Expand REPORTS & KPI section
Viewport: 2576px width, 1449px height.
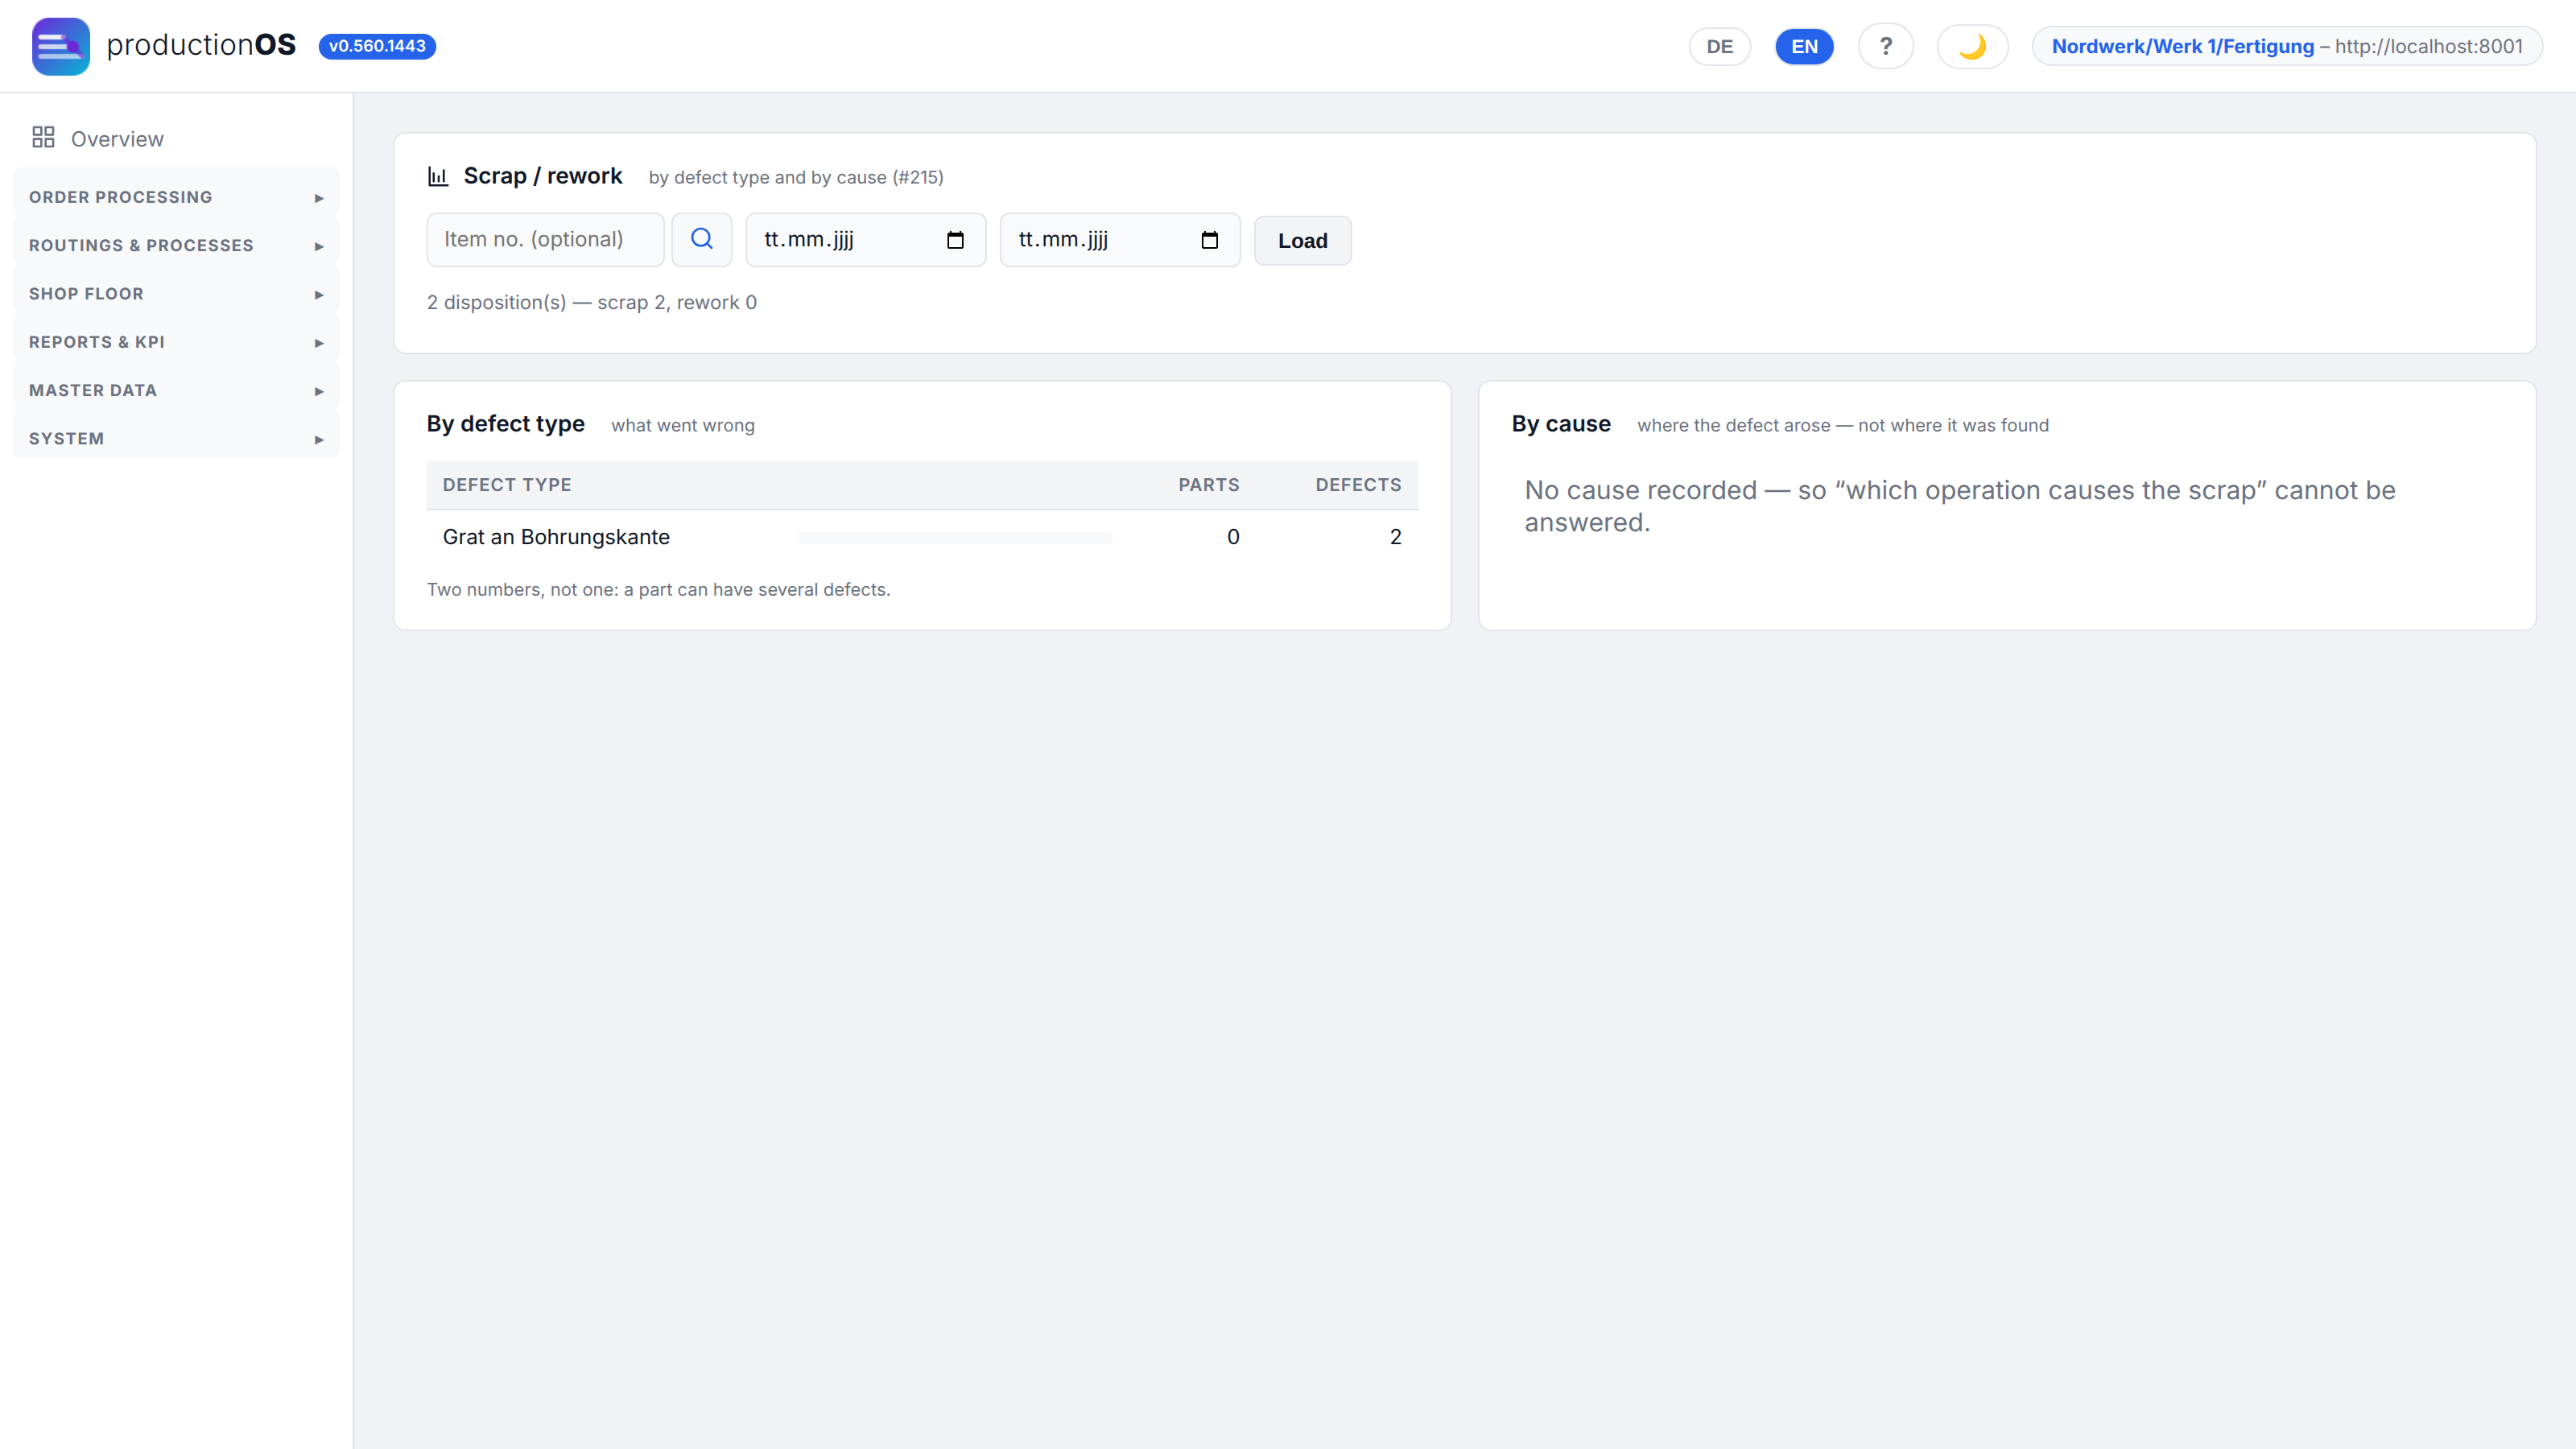[x=176, y=342]
